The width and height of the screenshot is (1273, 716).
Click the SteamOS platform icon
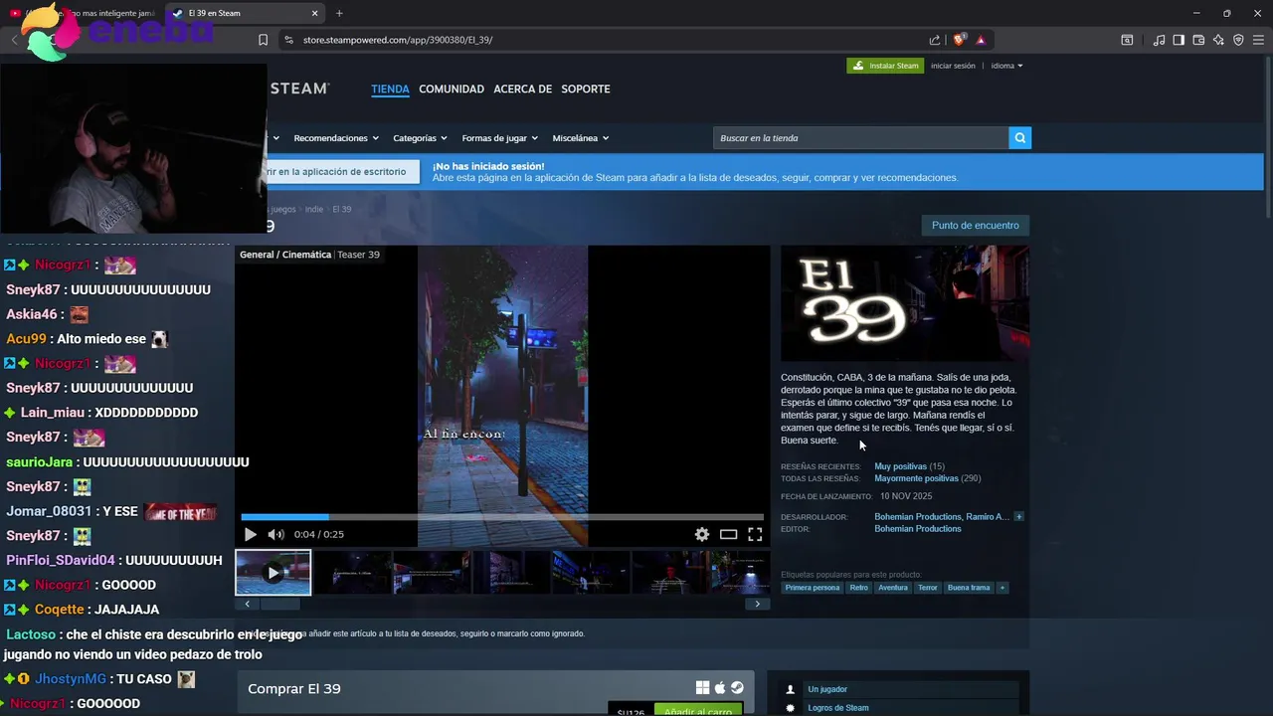(737, 688)
